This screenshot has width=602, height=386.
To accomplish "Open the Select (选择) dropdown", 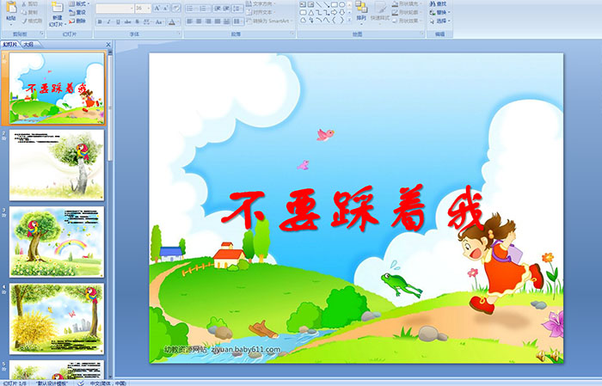I will point(439,21).
